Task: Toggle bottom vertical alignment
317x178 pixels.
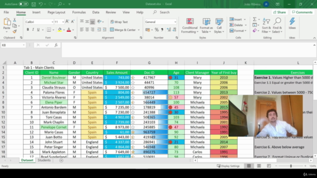Action: tap(93, 22)
